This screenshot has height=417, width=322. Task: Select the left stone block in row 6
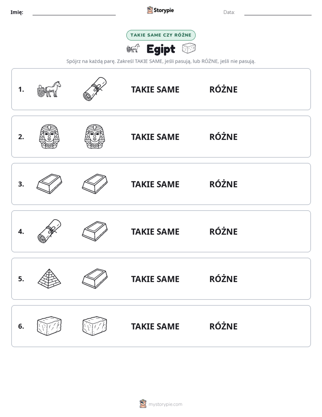pos(49,326)
